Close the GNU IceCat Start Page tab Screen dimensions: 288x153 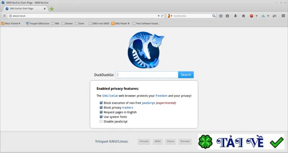point(45,9)
